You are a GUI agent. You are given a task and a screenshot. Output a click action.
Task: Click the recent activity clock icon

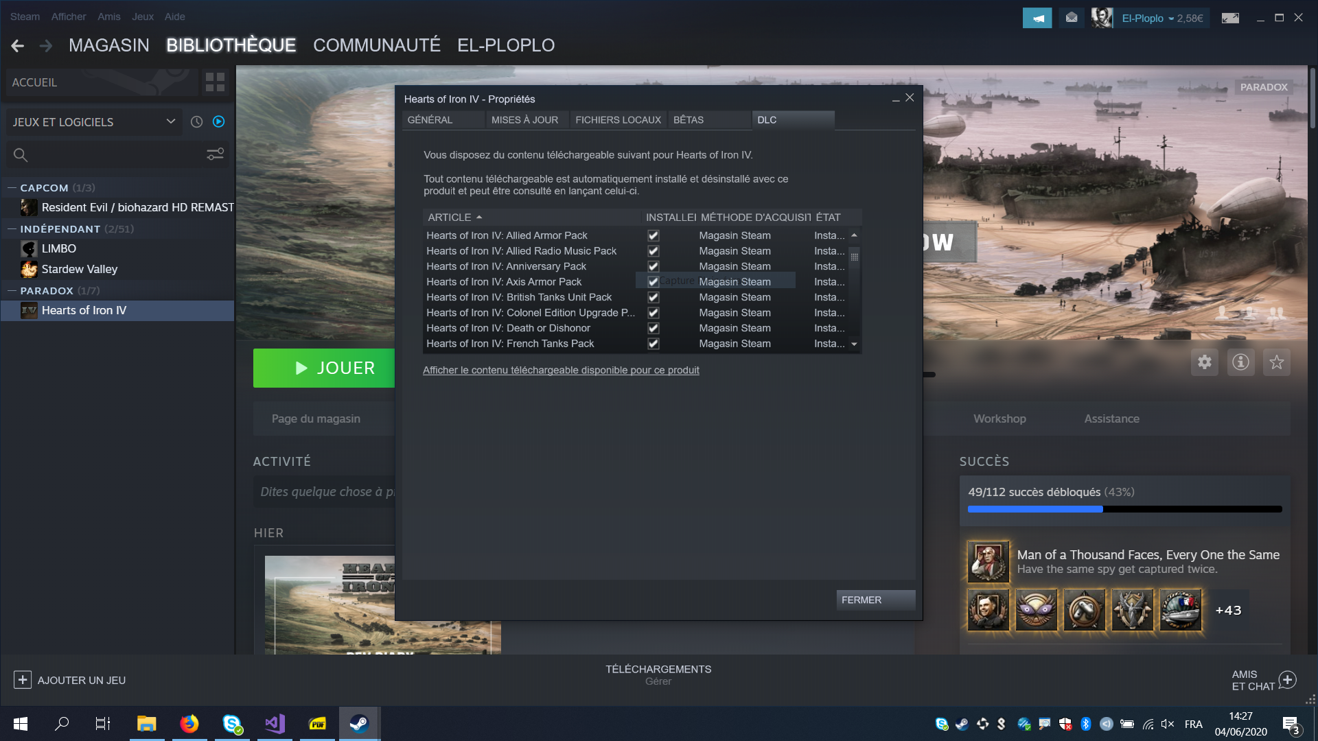[x=196, y=121]
